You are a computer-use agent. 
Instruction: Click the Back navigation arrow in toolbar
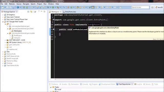(x=110, y=7)
